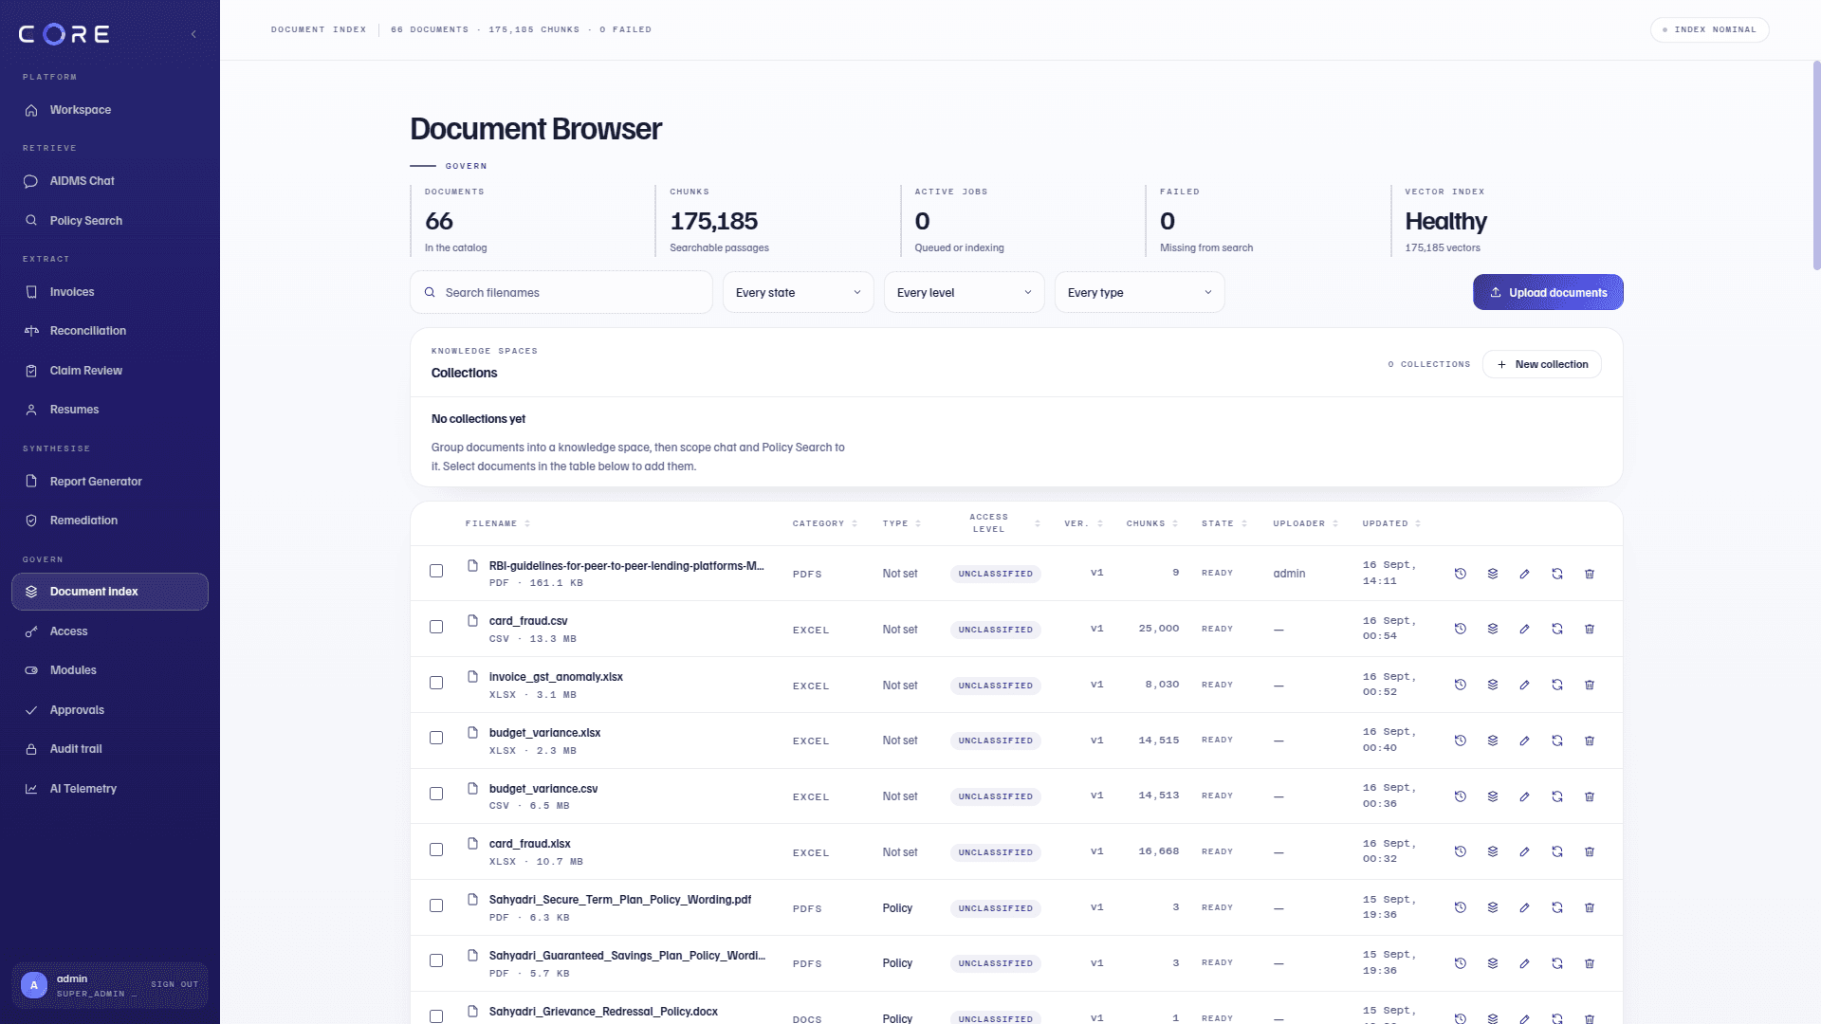1821x1024 pixels.
Task: Click the file icon beside card_fraud.csv
Action: coord(472,621)
